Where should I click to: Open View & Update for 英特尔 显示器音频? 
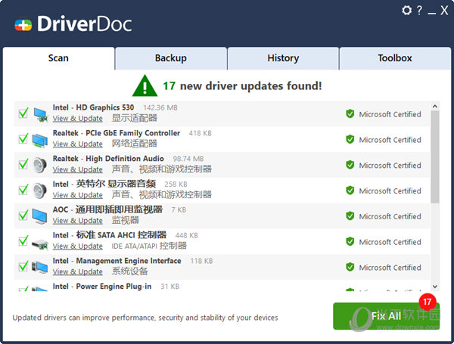[78, 195]
